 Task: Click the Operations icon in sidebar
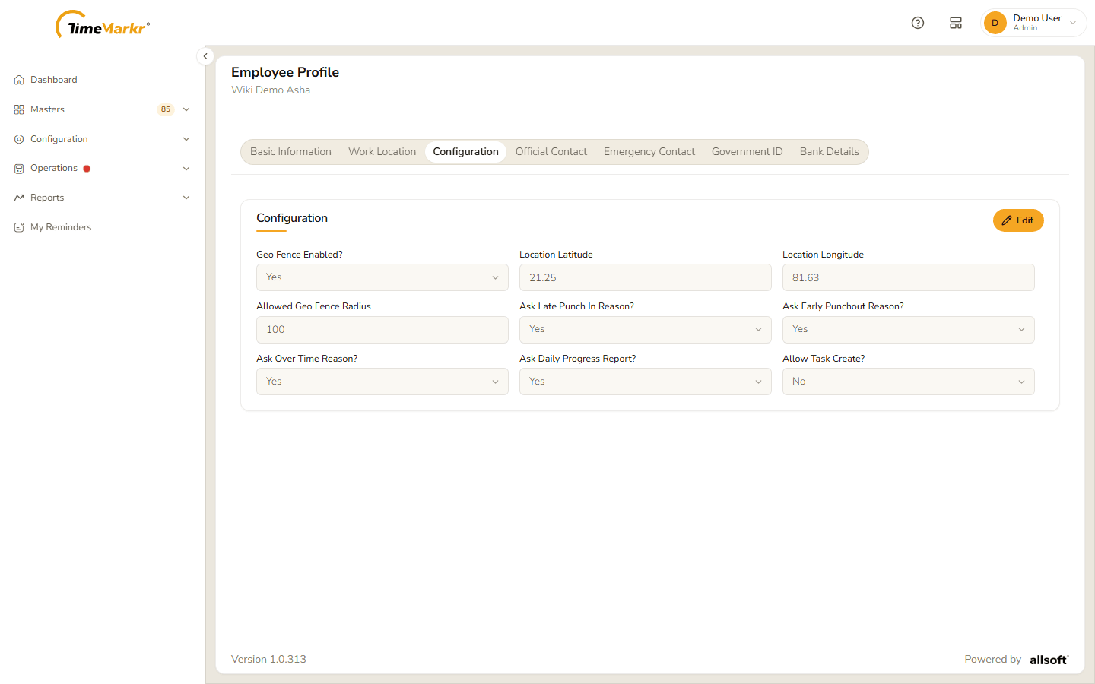tap(19, 169)
